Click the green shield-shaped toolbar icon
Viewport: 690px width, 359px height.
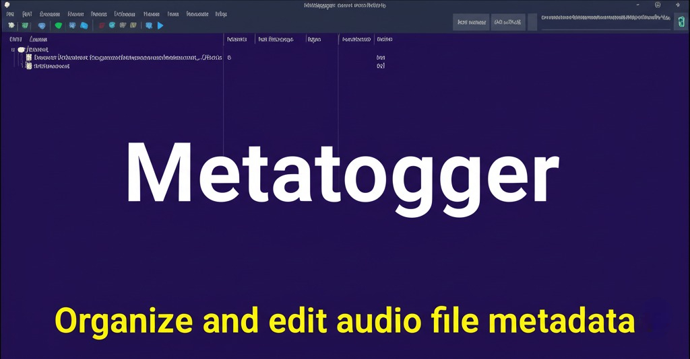point(59,26)
